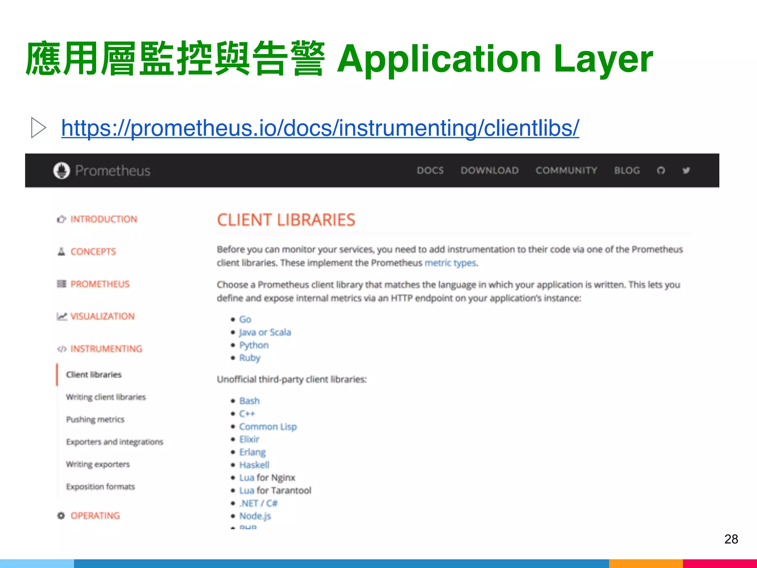Open the prometheus.io clientlibs URL link

pos(320,128)
